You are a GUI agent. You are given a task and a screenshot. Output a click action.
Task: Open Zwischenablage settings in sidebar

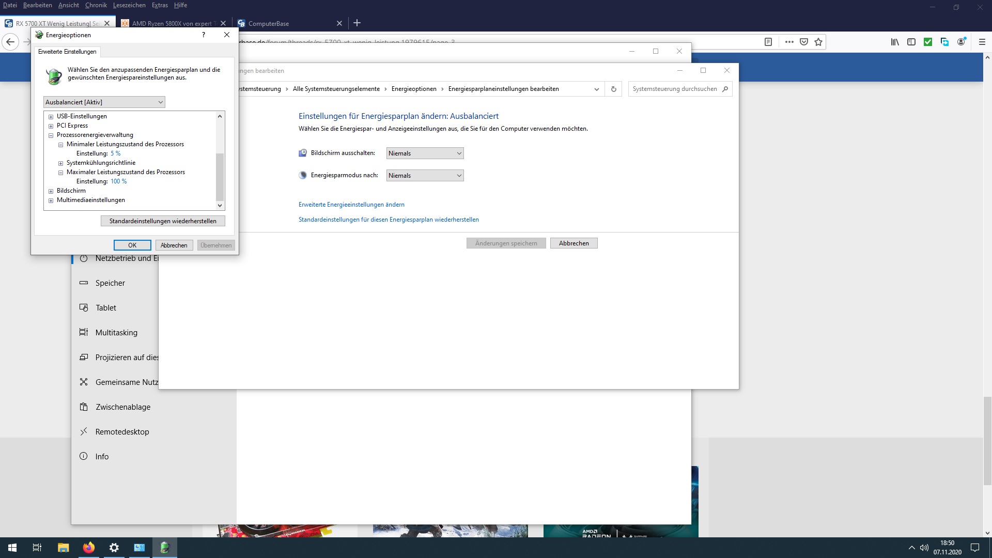pyautogui.click(x=123, y=407)
